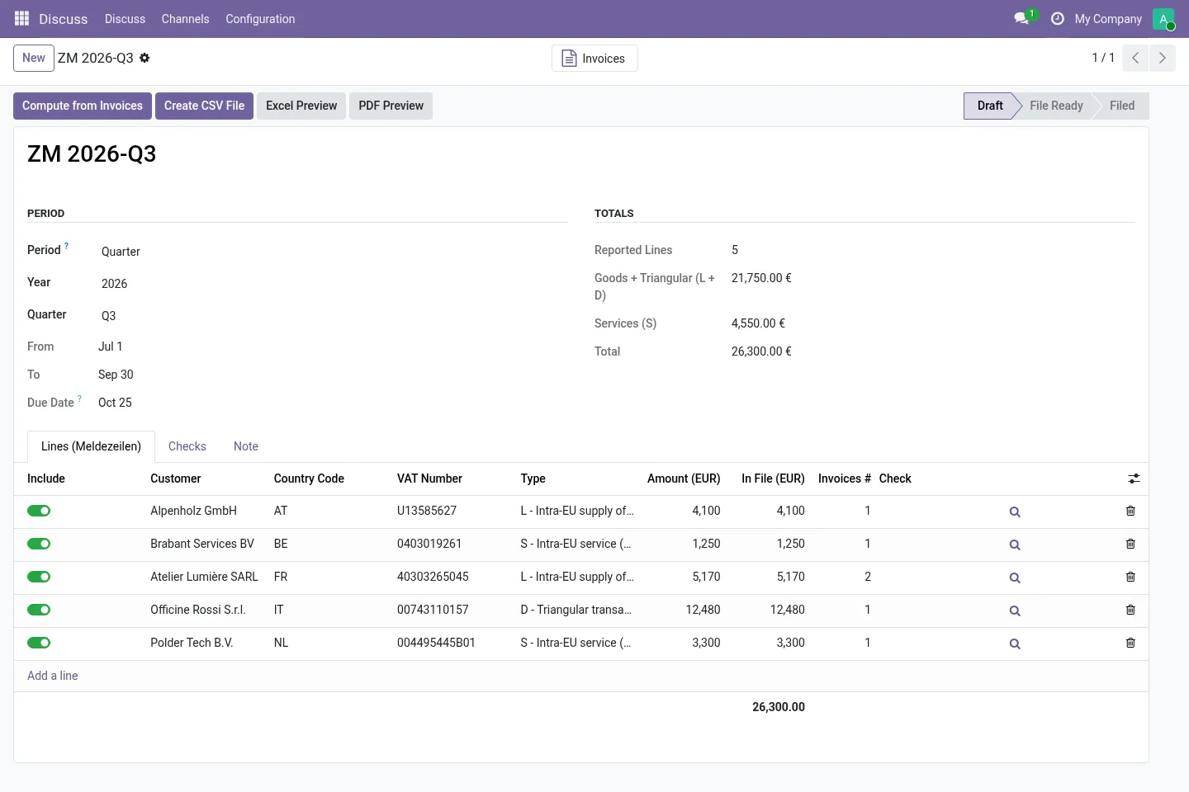This screenshot has width=1189, height=792.
Task: Open the Period dropdown showing Quarter
Action: pos(333,252)
